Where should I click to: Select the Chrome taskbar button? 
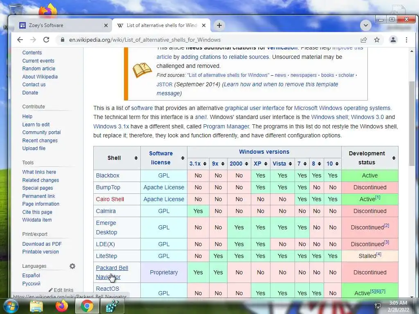tap(87, 306)
